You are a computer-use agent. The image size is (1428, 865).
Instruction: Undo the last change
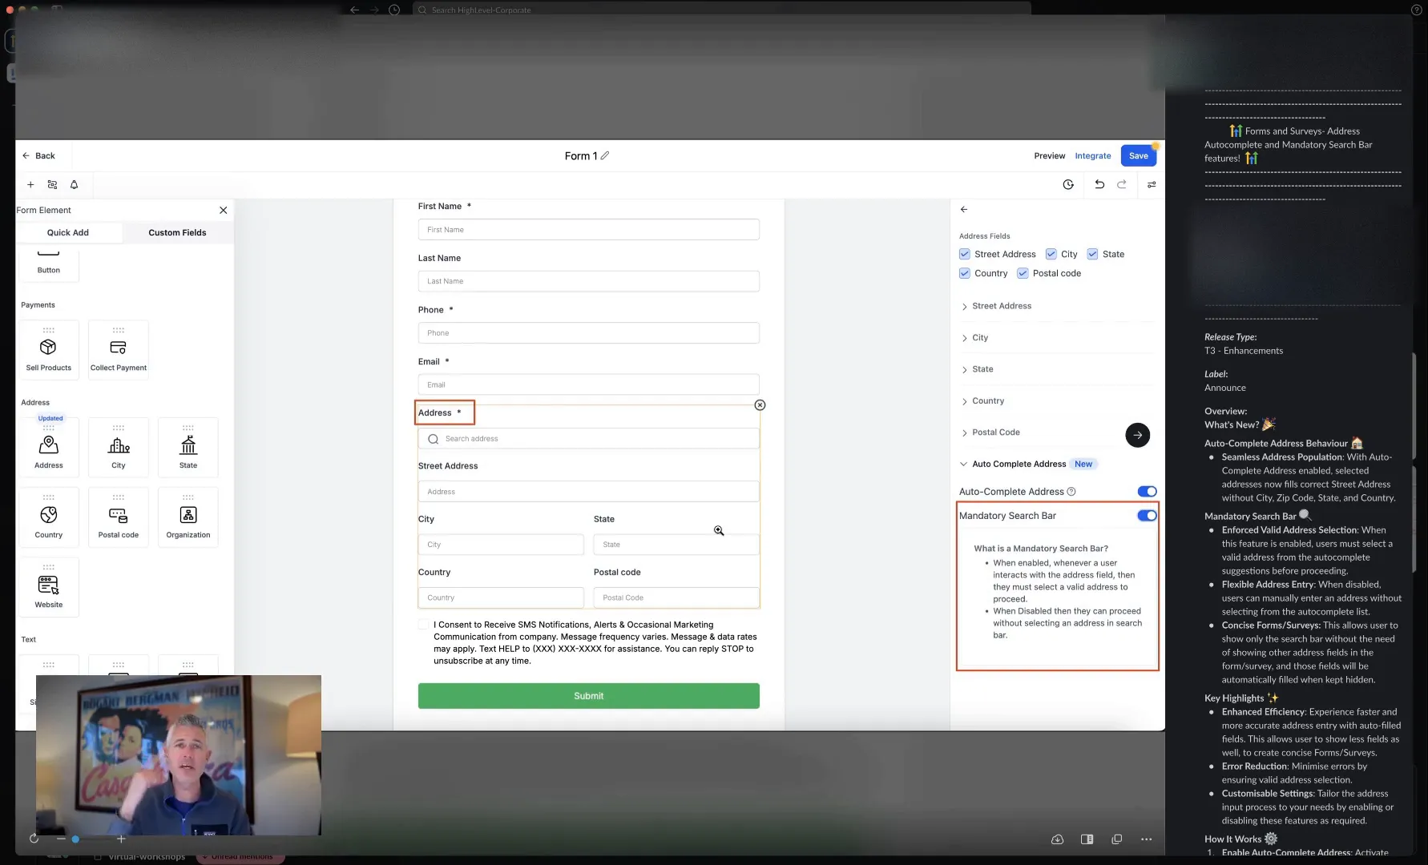coord(1099,184)
